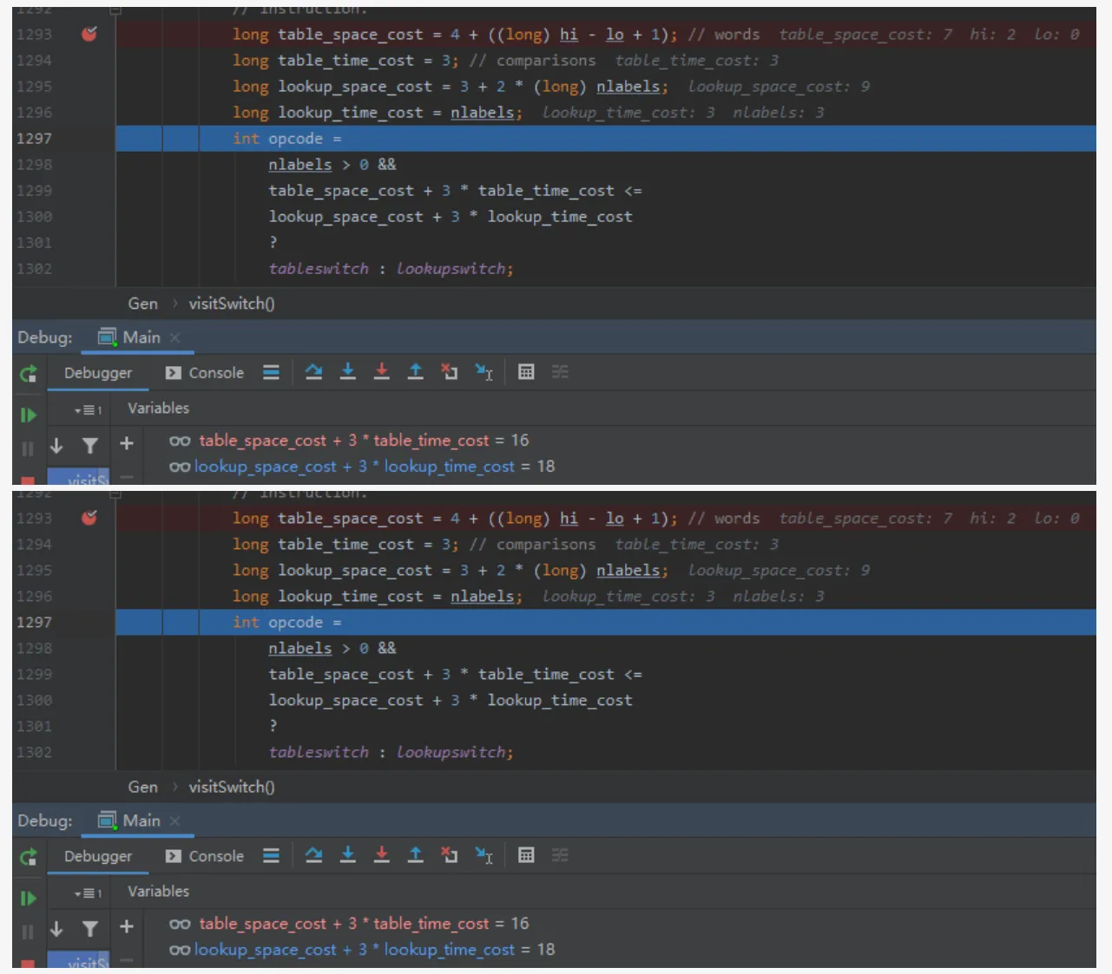The width and height of the screenshot is (1112, 974).
Task: Click tableswitch in the upper editor code
Action: [x=319, y=269]
